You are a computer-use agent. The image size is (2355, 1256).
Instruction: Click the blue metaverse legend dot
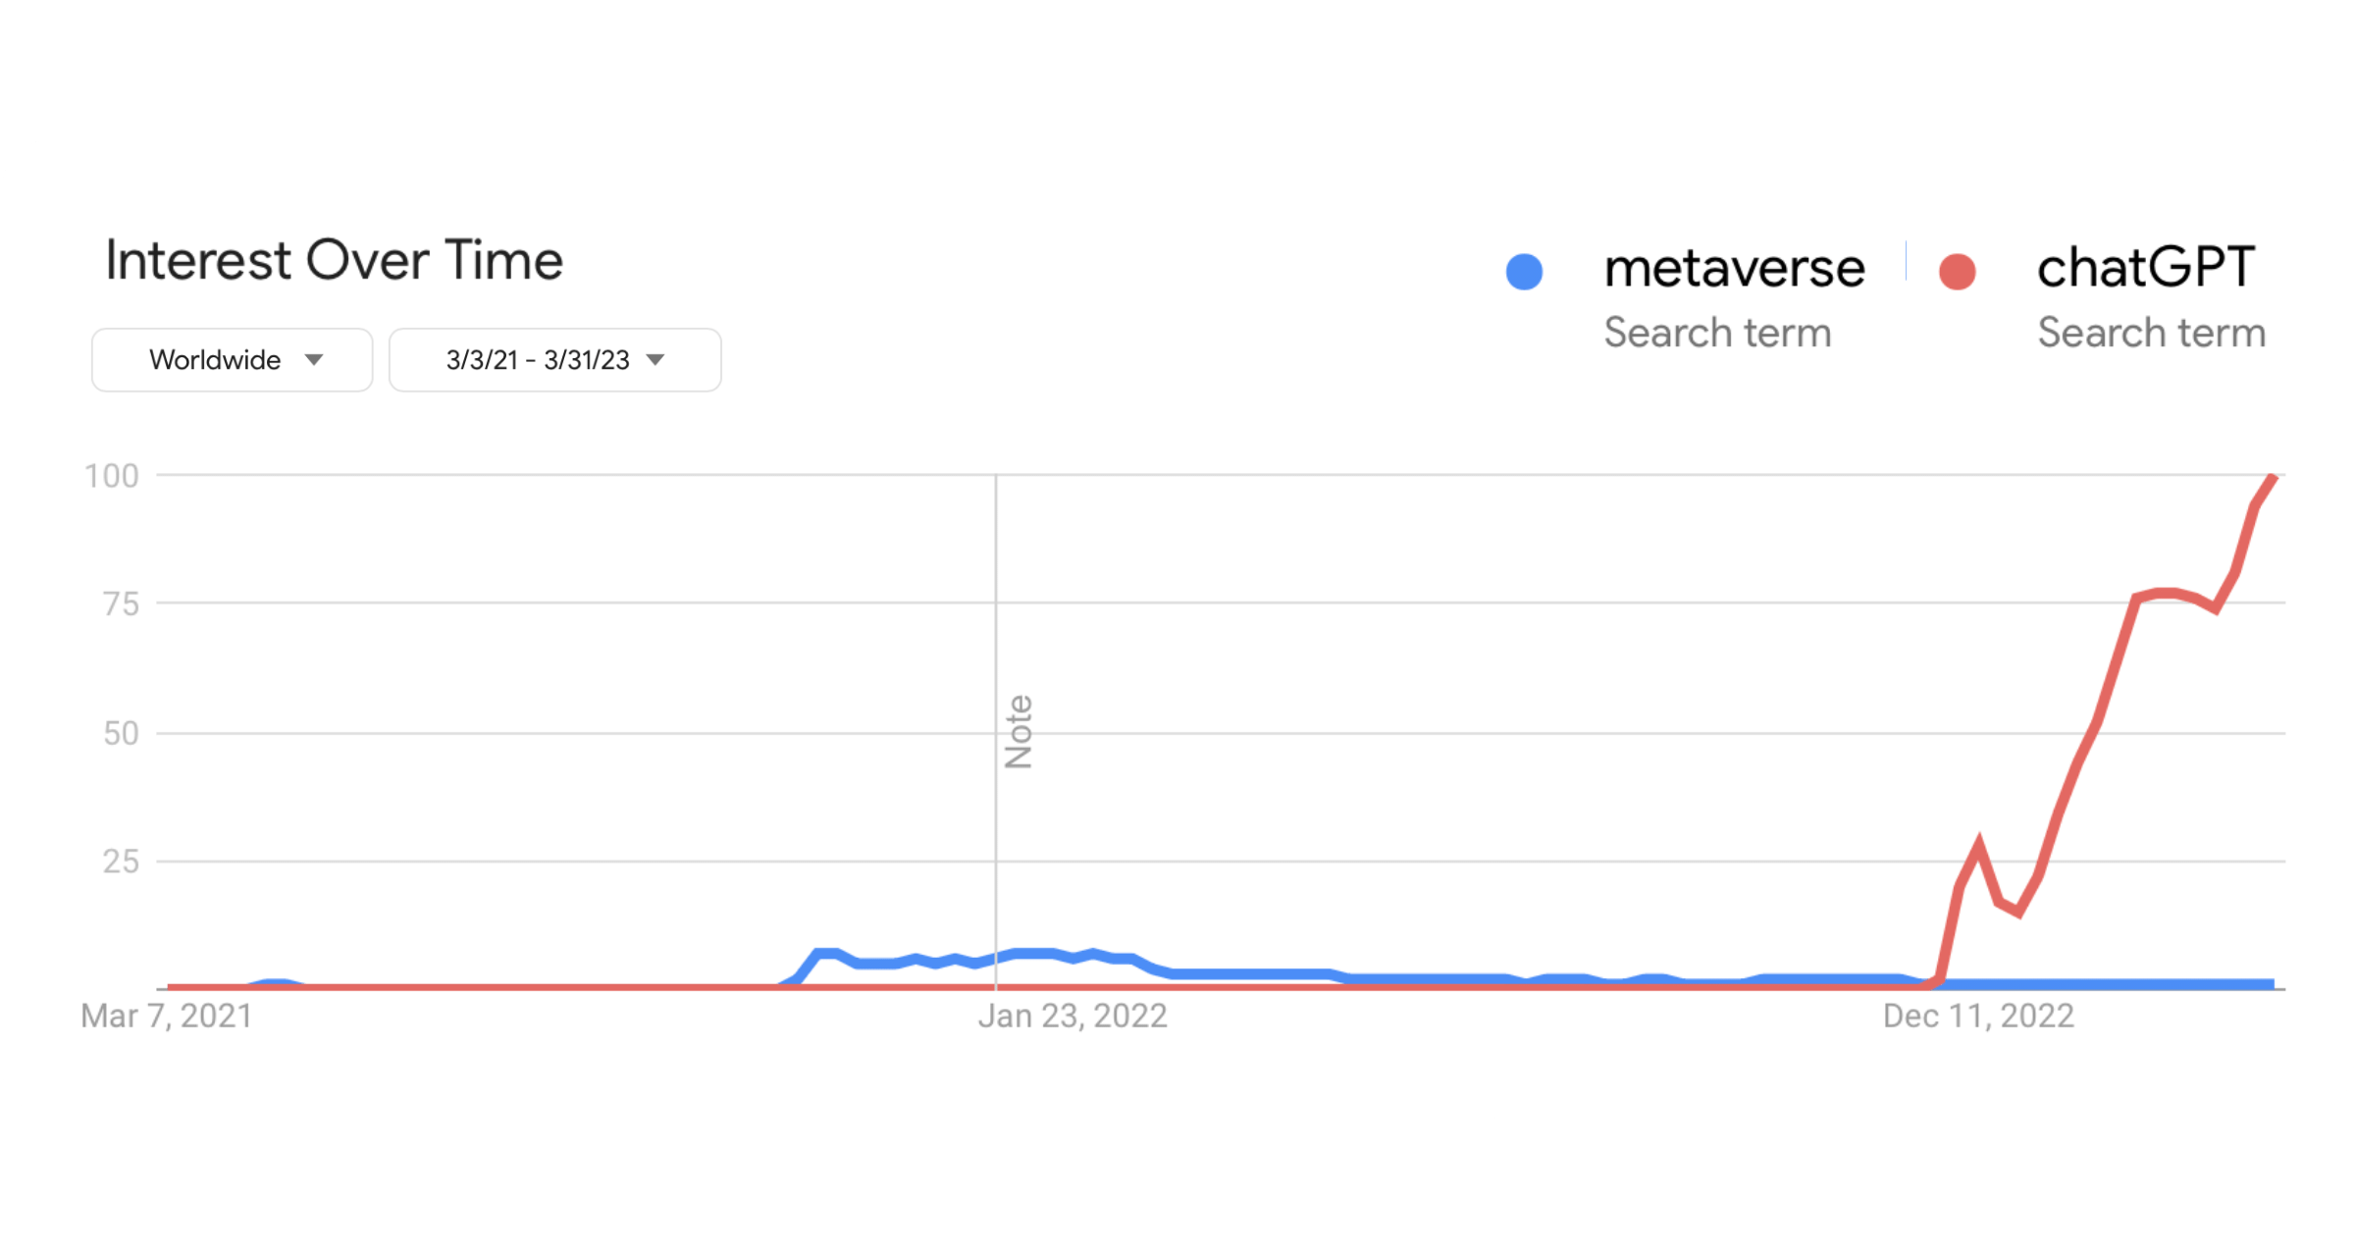click(x=1523, y=271)
